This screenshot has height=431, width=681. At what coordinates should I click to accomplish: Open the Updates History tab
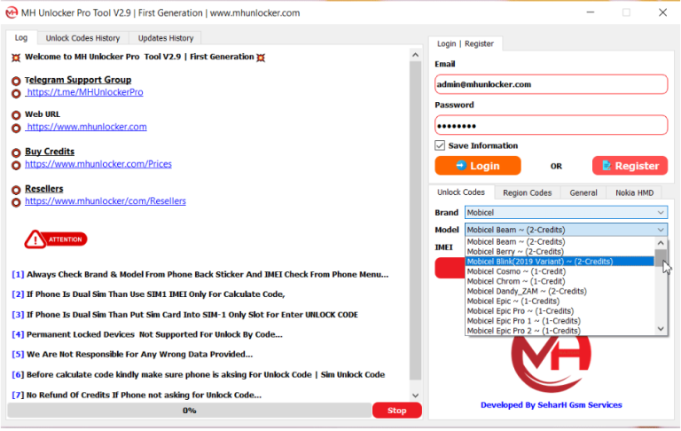click(166, 38)
